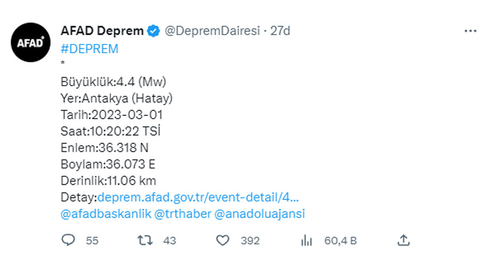The width and height of the screenshot is (489, 271).
Task: Click the reply speech bubble icon
Action: 68,240
